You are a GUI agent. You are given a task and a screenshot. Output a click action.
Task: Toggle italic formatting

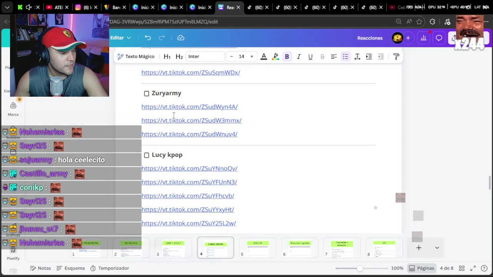(298, 57)
